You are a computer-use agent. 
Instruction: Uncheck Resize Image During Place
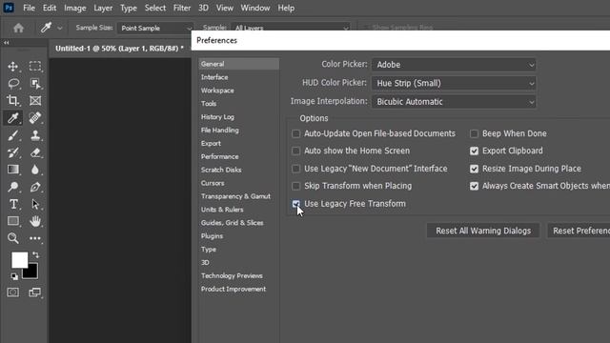[x=474, y=169]
